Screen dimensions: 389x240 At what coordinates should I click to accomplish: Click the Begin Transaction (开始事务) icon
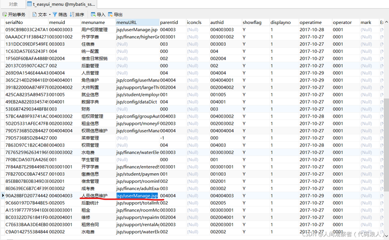click(4, 14)
